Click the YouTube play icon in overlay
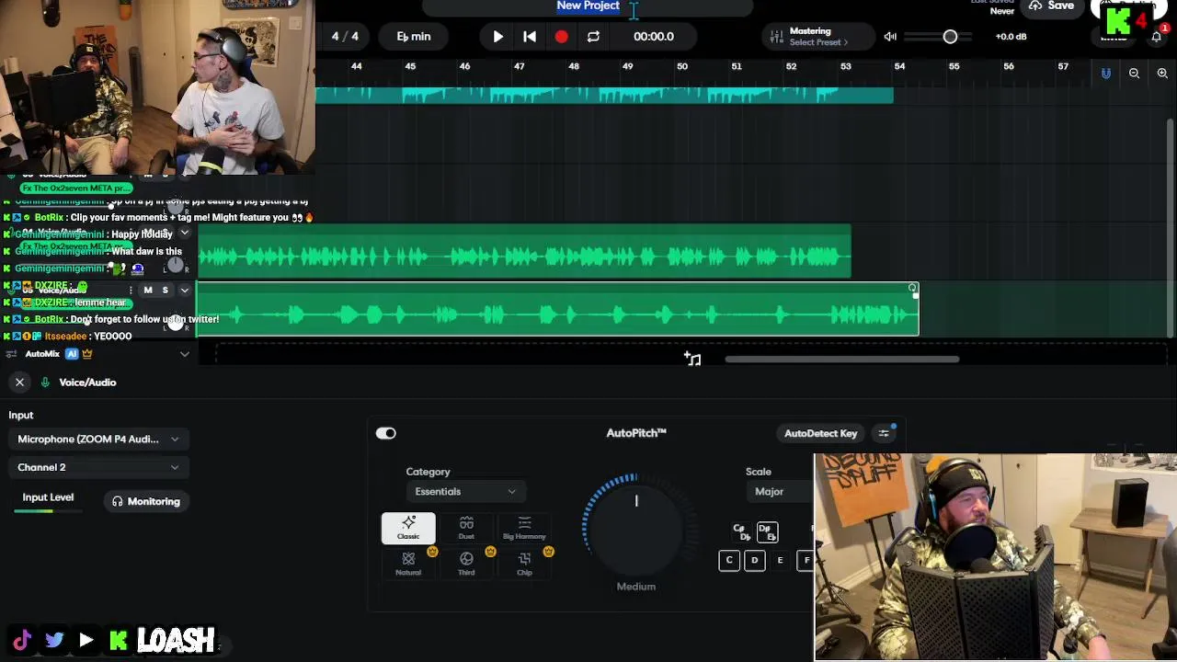1177x662 pixels. click(86, 640)
